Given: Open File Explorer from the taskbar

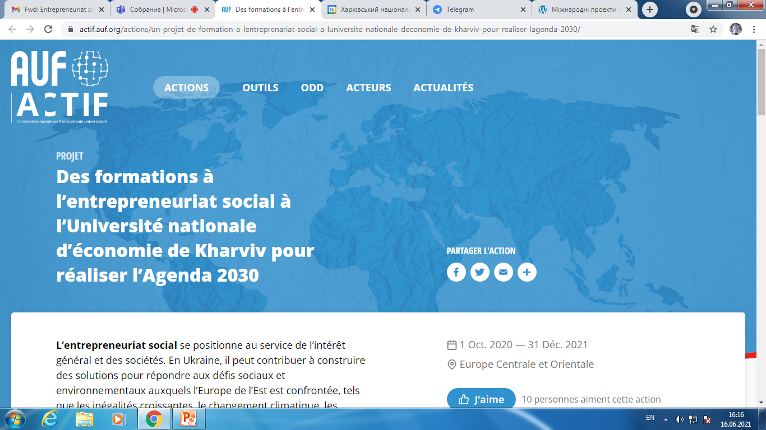Looking at the screenshot, I should (85, 419).
